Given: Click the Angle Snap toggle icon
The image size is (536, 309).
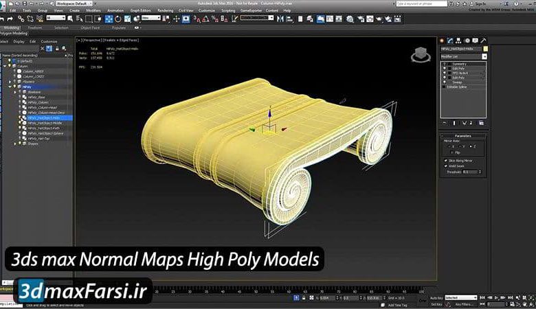Looking at the screenshot, I should click(205, 19).
